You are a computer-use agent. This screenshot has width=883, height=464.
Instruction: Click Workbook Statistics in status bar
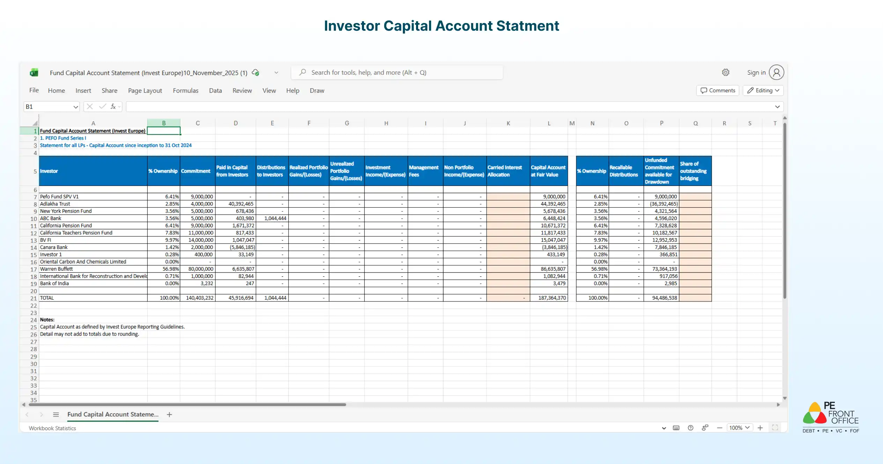tap(52, 428)
